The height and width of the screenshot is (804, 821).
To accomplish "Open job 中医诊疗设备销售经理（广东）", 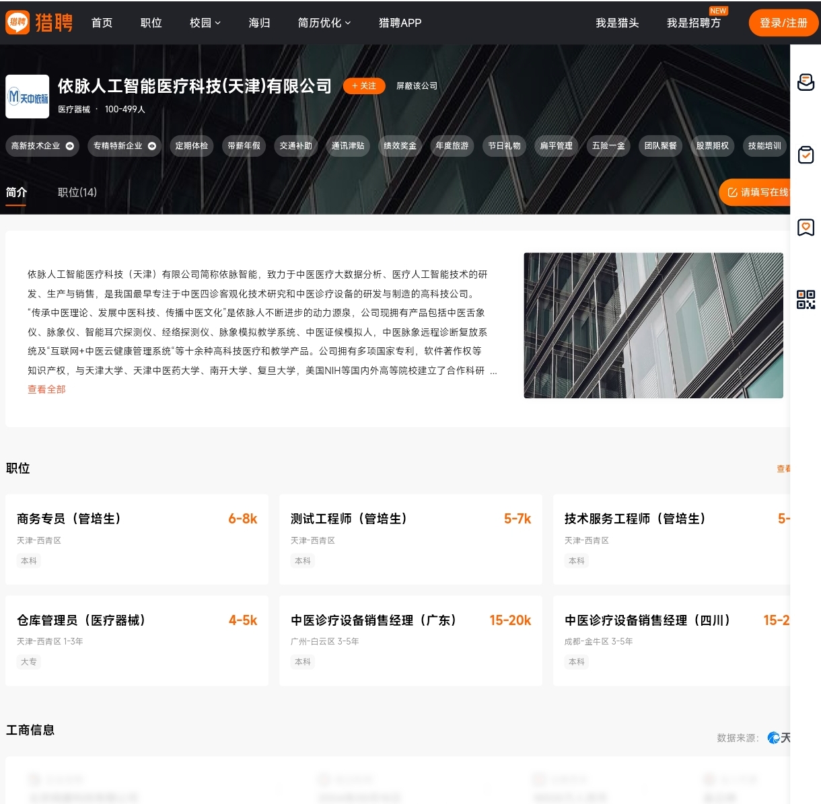I will pos(373,620).
